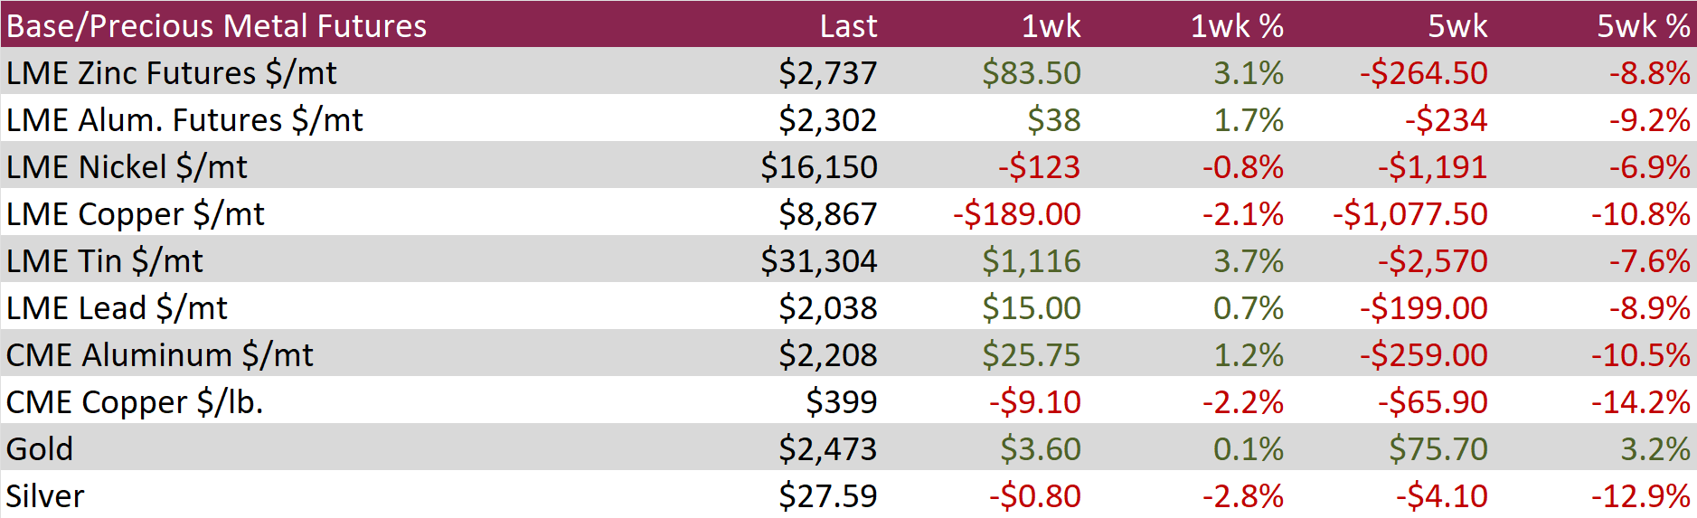
Task: Click the Base/Precious Metal Futures header
Action: (x=216, y=25)
